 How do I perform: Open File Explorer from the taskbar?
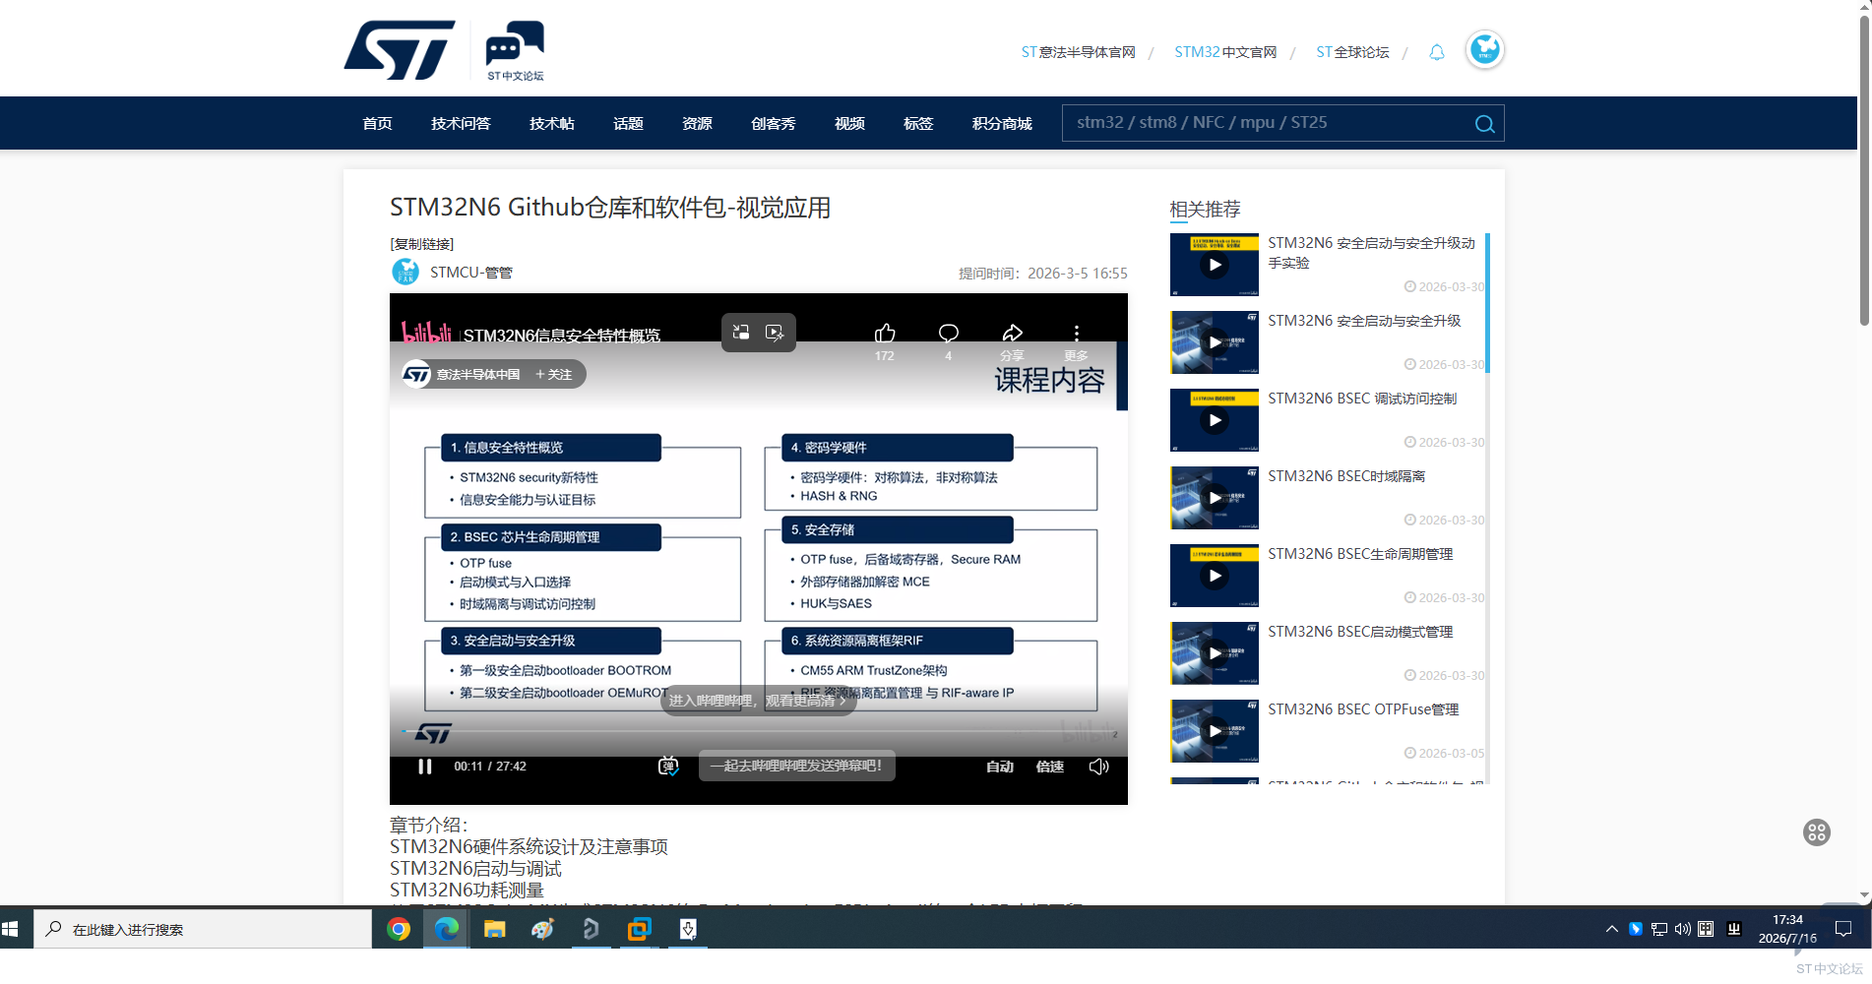pyautogui.click(x=494, y=929)
